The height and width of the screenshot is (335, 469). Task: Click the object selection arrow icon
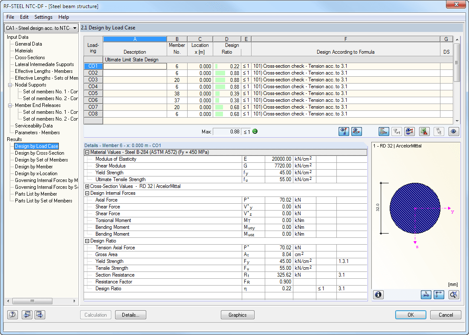tap(438, 131)
